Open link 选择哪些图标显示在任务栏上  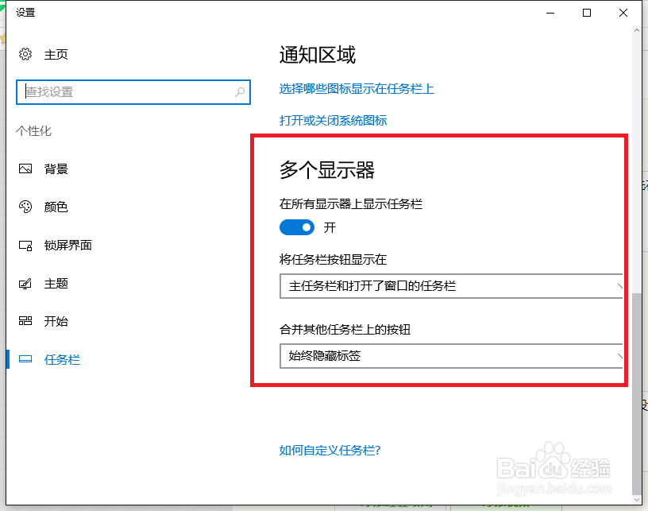(x=357, y=88)
